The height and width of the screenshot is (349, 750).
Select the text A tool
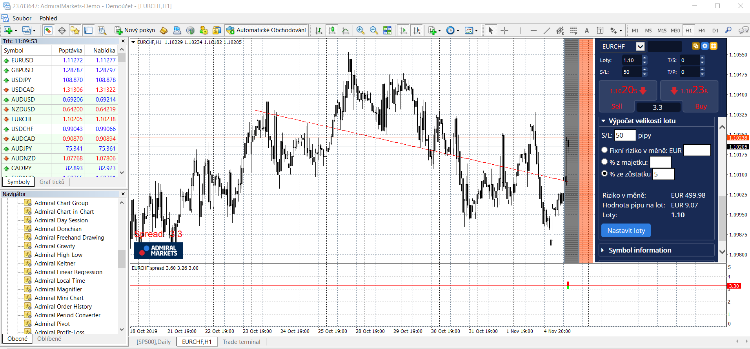[587, 30]
